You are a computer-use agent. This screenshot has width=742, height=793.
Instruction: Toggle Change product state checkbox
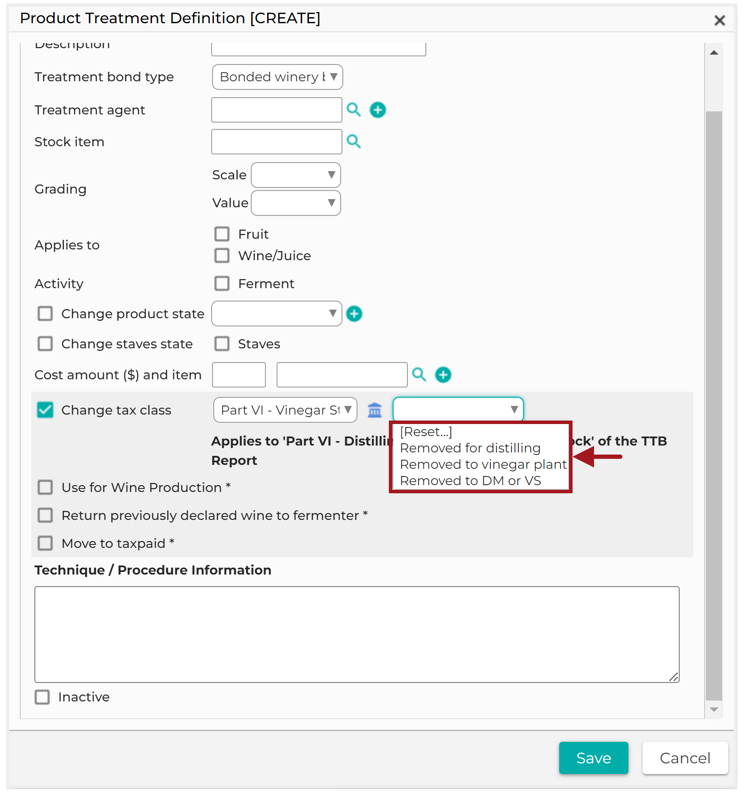pos(45,314)
